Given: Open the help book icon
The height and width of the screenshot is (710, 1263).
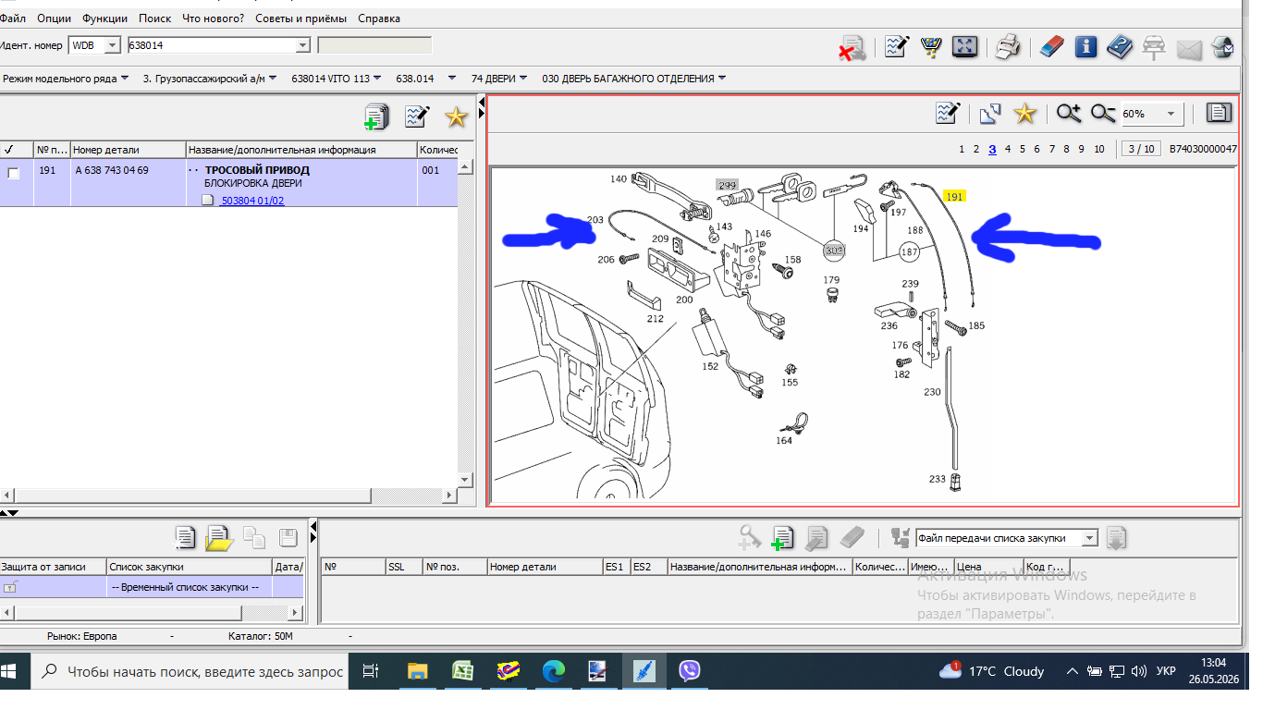Looking at the screenshot, I should 1119,46.
